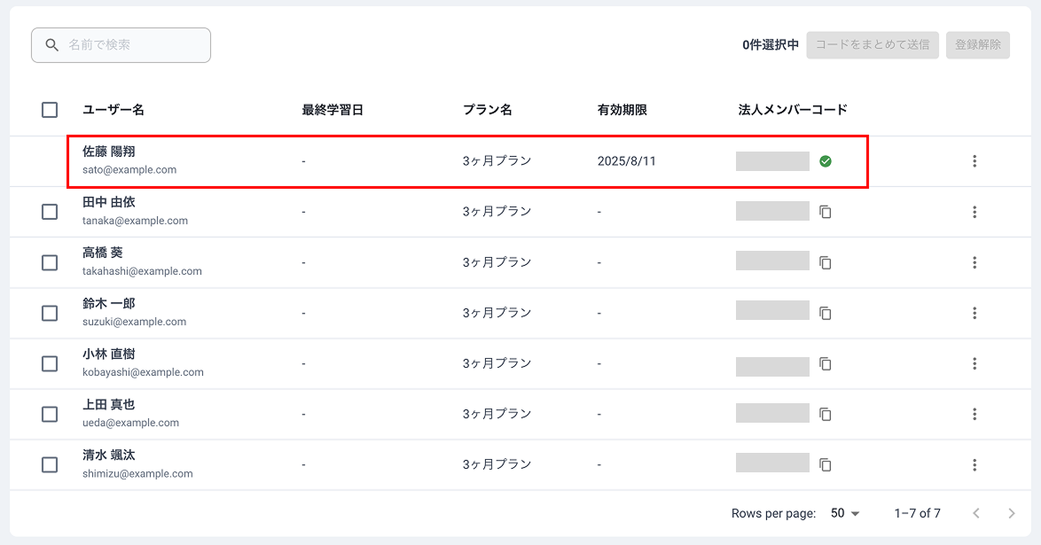The image size is (1041, 545).
Task: Copy member code for 高橋 葵
Action: (x=826, y=262)
